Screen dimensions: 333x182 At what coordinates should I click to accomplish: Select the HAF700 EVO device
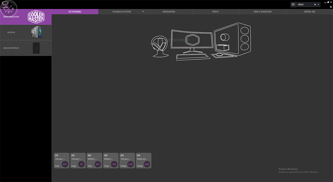tap(26, 32)
